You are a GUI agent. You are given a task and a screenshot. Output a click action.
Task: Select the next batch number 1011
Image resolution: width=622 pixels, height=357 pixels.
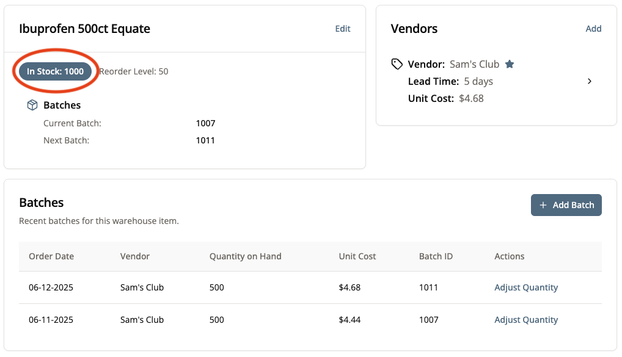pos(205,140)
